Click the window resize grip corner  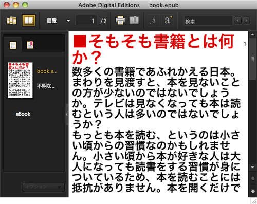[254, 201]
